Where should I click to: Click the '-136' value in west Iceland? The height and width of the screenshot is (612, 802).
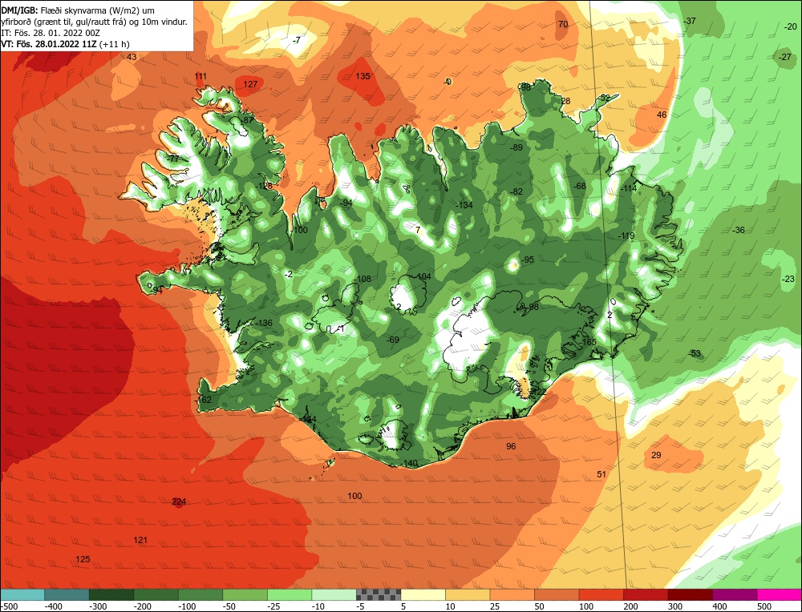(x=264, y=324)
